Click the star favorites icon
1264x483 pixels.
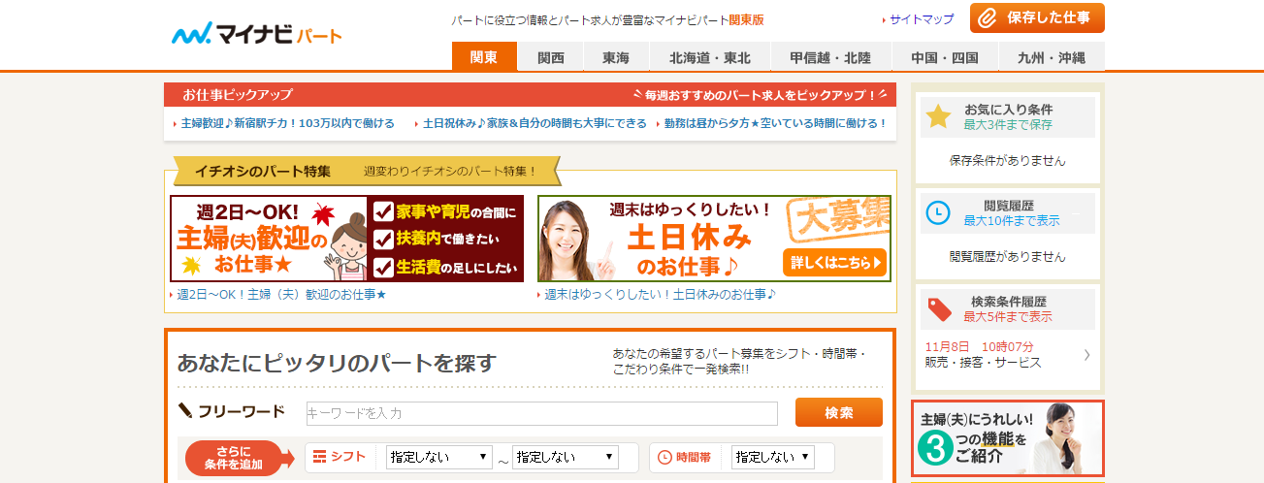[x=938, y=116]
